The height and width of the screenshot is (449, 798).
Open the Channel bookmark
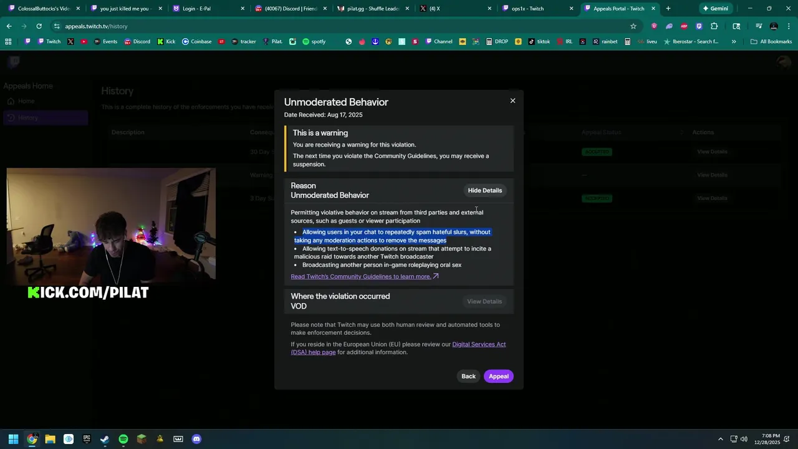[x=438, y=42]
